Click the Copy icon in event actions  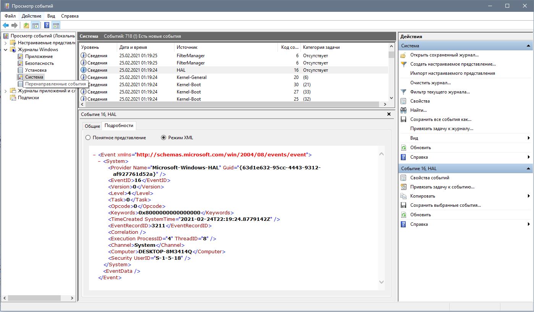pyautogui.click(x=403, y=196)
